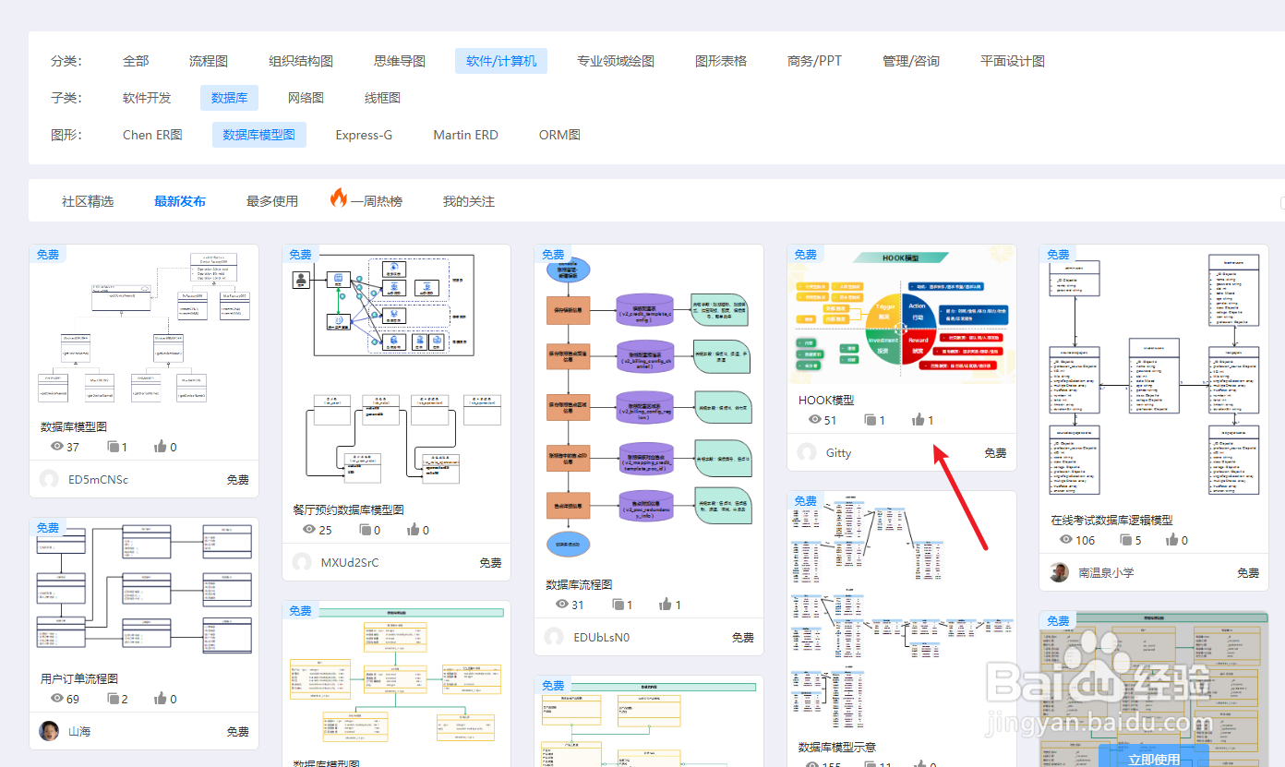This screenshot has width=1285, height=767.
Task: Click EDUbLsN0's user avatar
Action: tap(553, 637)
